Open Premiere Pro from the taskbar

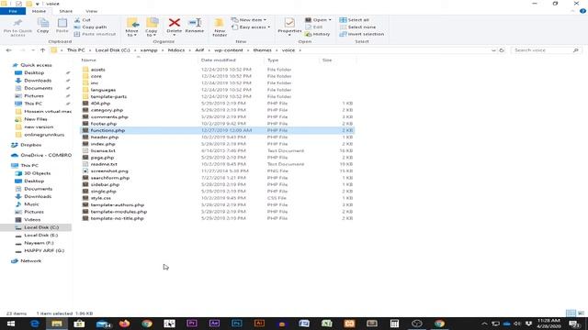[x=192, y=324]
